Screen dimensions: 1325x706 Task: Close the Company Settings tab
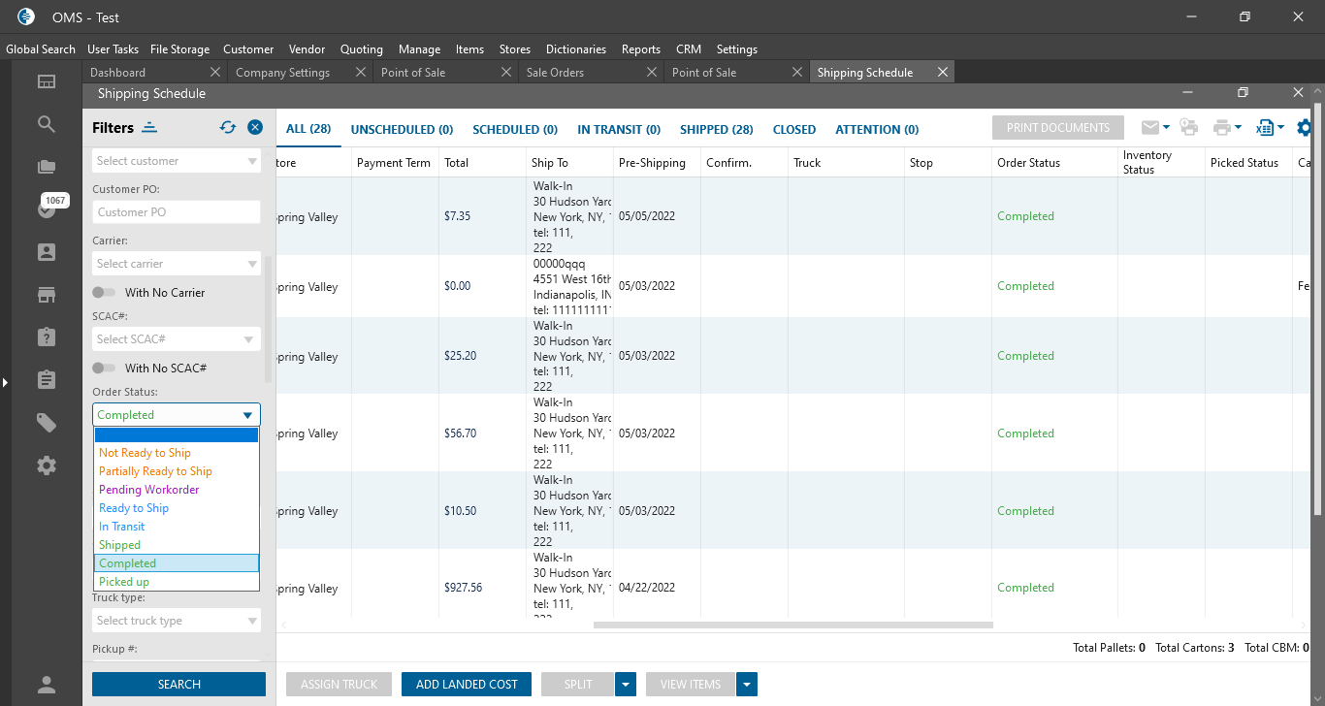point(361,72)
